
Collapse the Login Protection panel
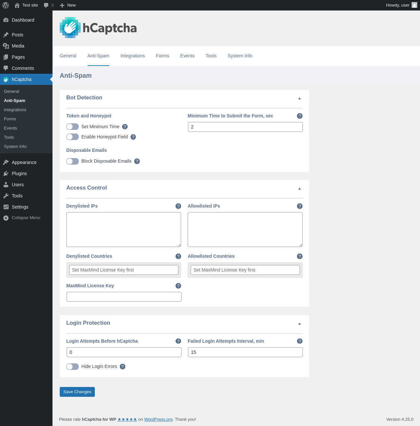tap(299, 324)
